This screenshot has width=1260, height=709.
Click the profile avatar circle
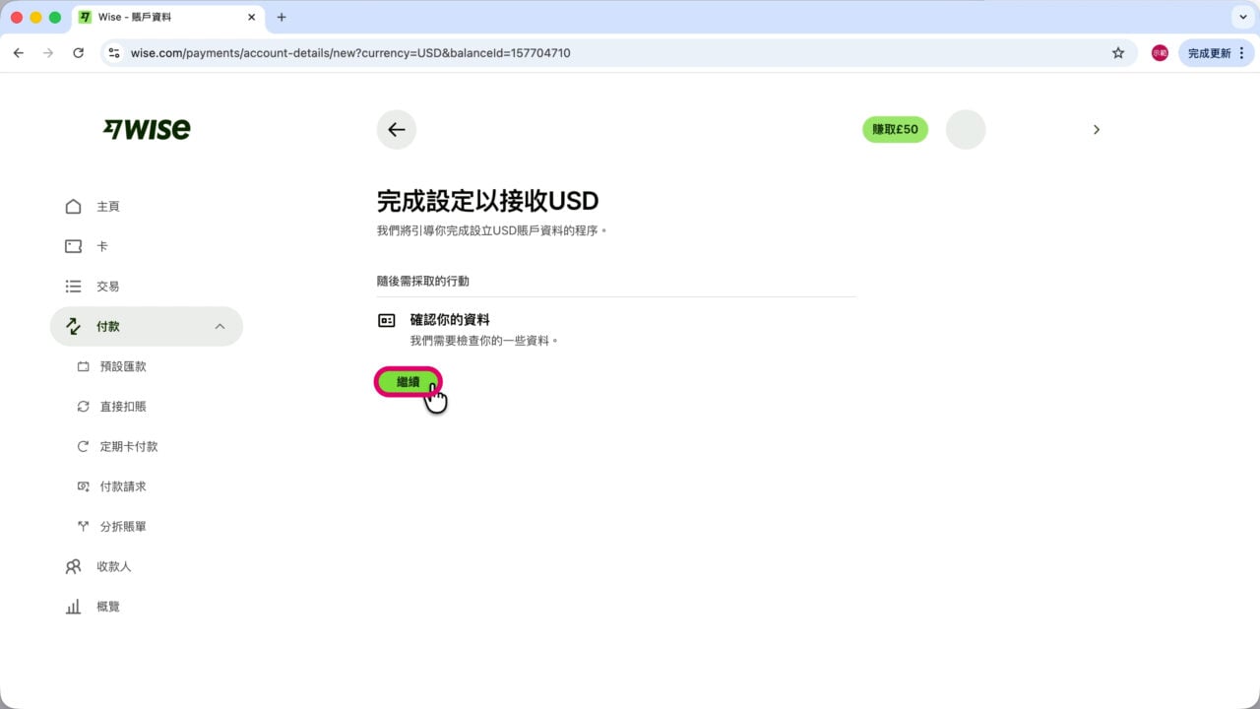966,130
